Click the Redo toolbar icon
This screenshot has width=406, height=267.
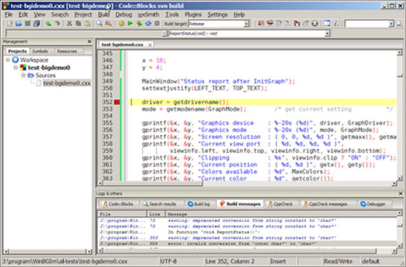(57, 23)
